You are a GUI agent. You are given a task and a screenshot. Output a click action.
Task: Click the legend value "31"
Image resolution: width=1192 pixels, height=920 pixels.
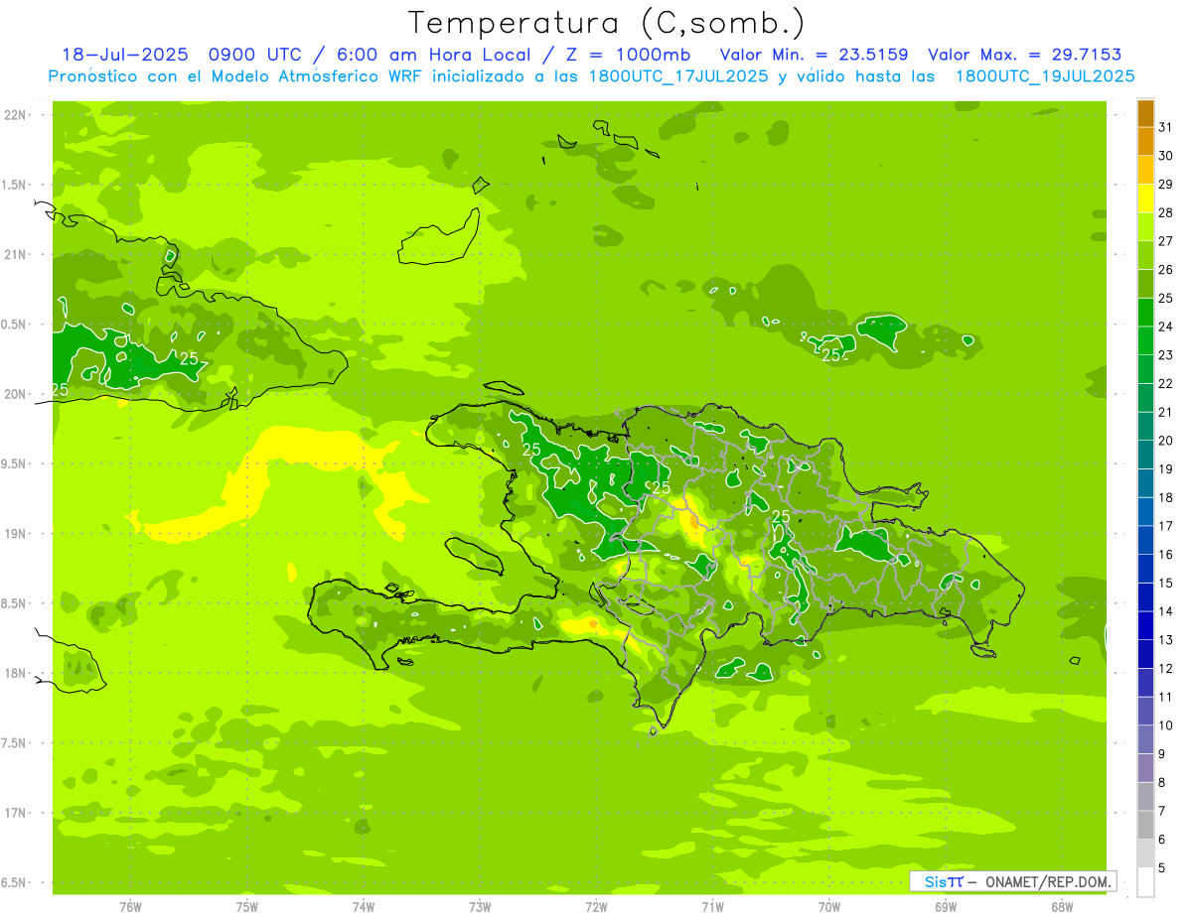tap(1166, 127)
